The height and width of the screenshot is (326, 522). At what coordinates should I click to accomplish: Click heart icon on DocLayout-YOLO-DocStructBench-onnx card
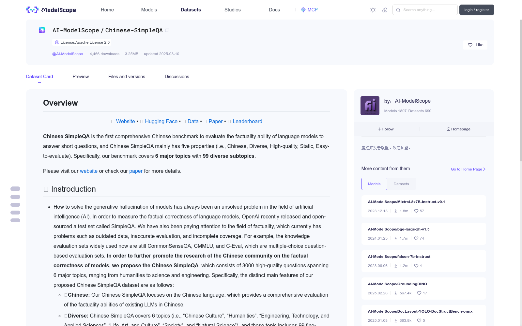pyautogui.click(x=419, y=320)
